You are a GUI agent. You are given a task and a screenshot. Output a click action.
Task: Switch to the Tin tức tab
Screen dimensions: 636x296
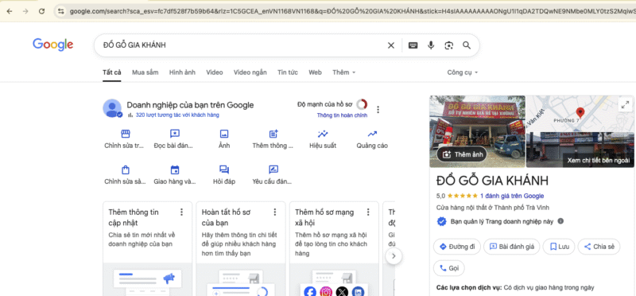pos(288,72)
